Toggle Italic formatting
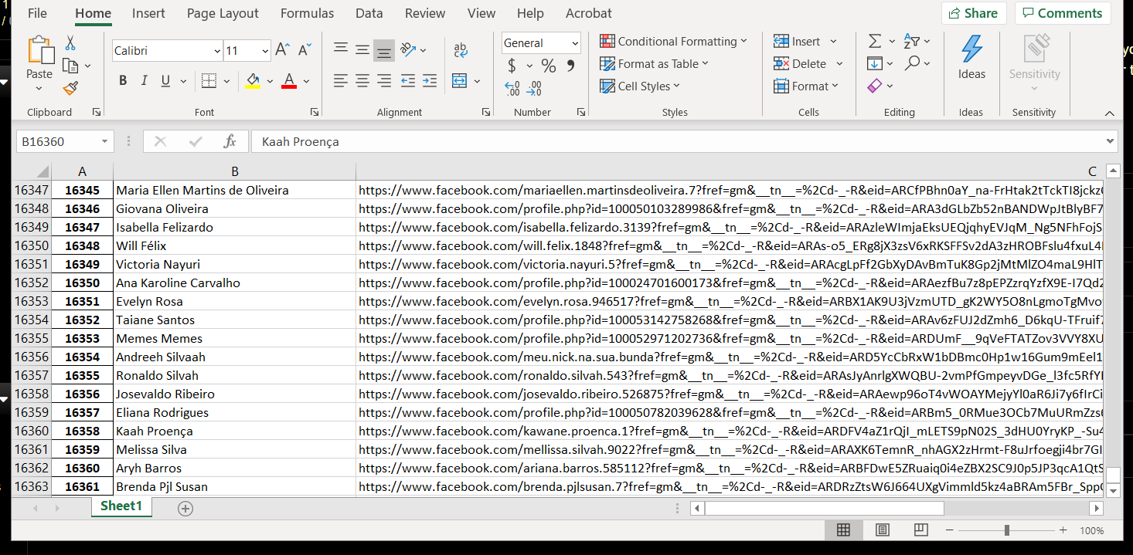The image size is (1133, 555). coord(144,81)
